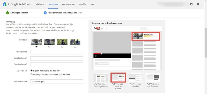
Task: Click the third thumbnail image
Action: click(62, 42)
